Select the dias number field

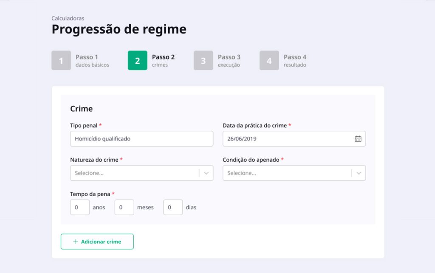[x=173, y=207]
